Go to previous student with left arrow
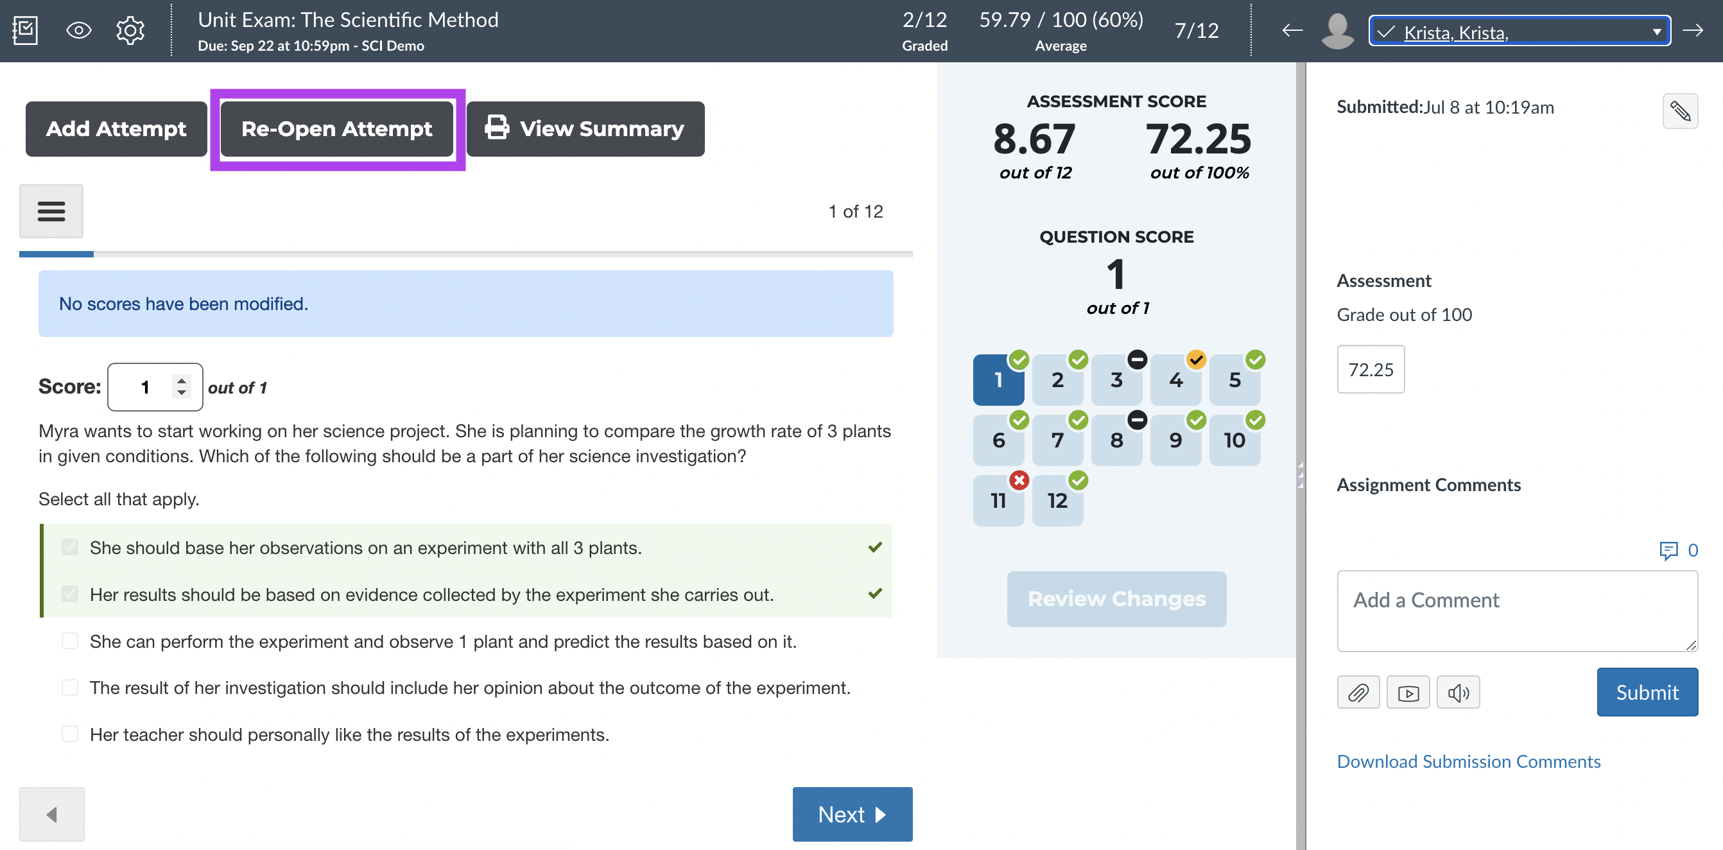The height and width of the screenshot is (850, 1723). click(1292, 31)
